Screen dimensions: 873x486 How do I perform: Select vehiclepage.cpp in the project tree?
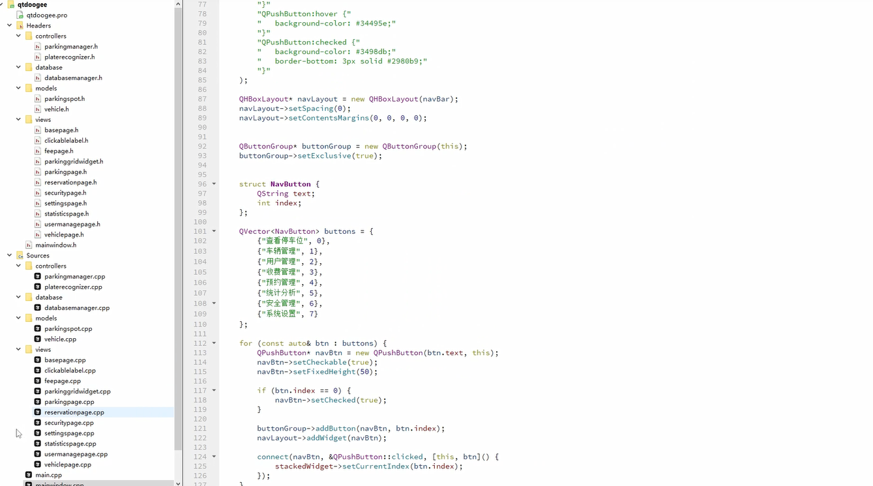pos(68,464)
